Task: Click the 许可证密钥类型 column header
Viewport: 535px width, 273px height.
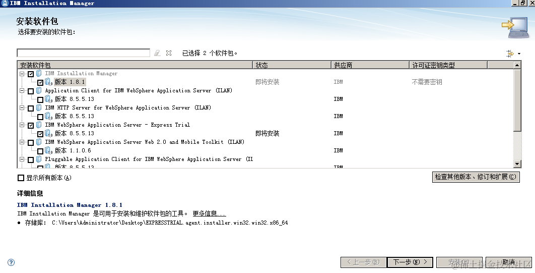Action: (x=448, y=65)
